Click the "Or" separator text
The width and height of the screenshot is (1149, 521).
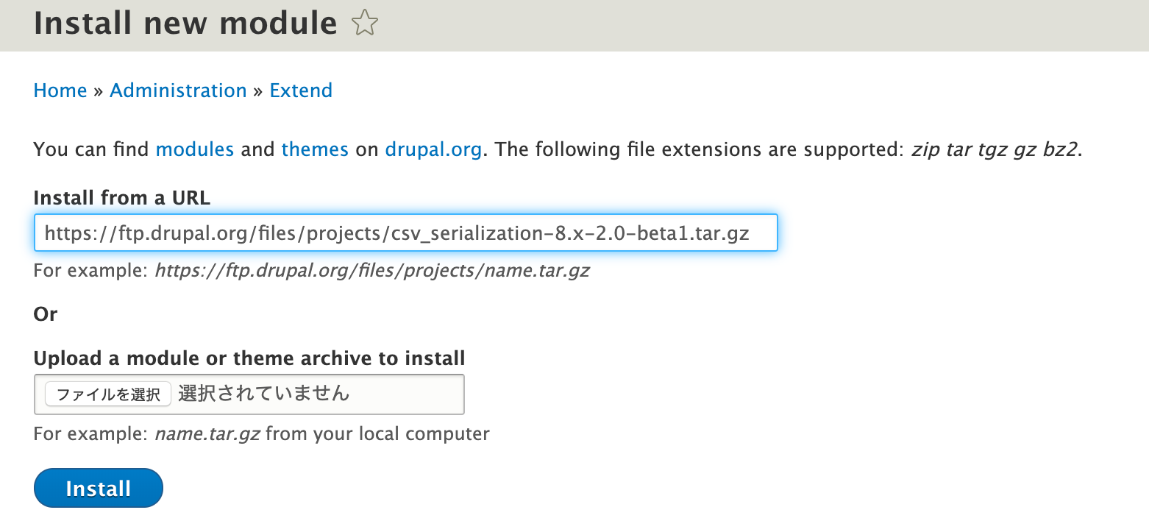point(46,314)
